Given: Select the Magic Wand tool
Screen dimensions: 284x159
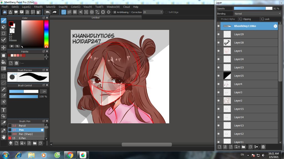Looking at the screenshot, I should pos(3,89).
